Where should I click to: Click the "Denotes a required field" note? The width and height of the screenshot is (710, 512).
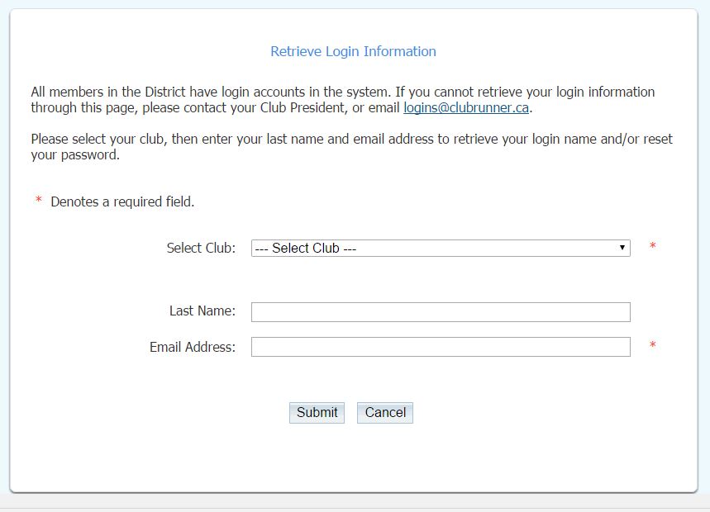tap(122, 201)
